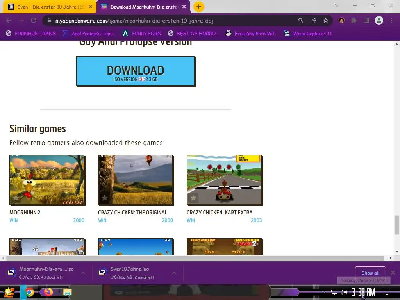Close the Sven - Die ersten 10 Jahre tab
The image size is (400, 300).
[91, 7]
